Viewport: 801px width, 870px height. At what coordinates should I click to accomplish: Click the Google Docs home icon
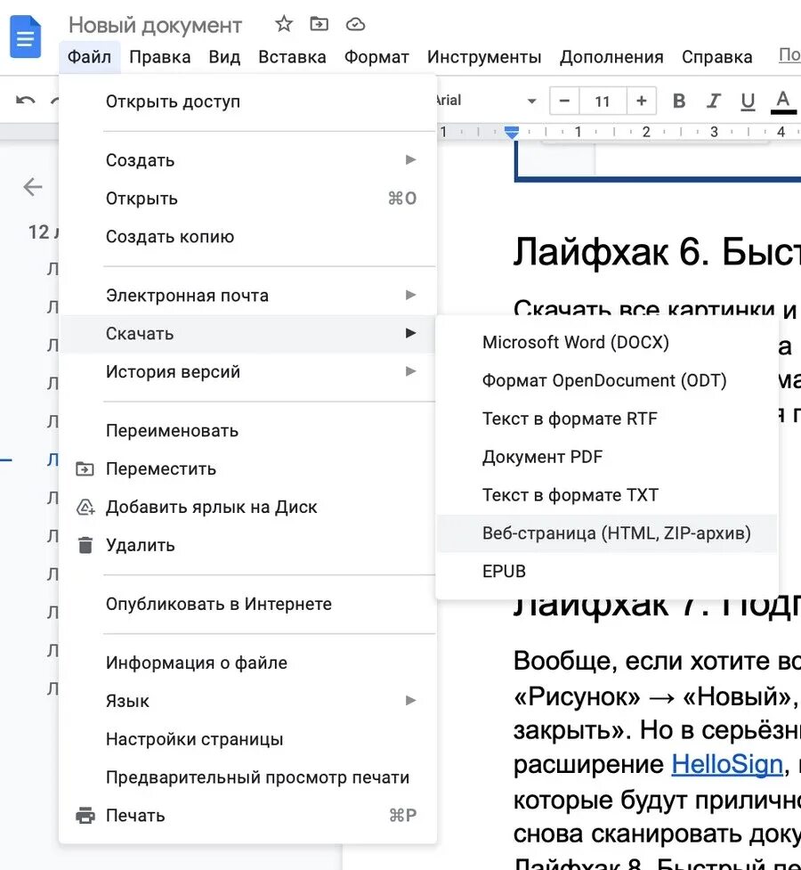click(x=26, y=37)
